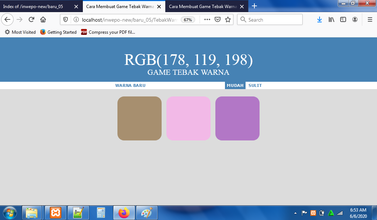Screen dimensions: 377x220
Task: Click WARNA BARU to generate new colors
Action: [x=130, y=85]
